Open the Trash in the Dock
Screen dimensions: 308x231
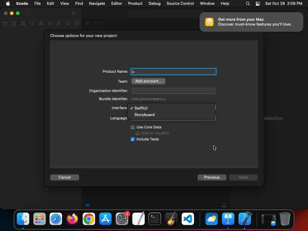coord(285,219)
